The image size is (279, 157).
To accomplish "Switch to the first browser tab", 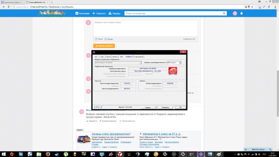I will pyautogui.click(x=12, y=2).
